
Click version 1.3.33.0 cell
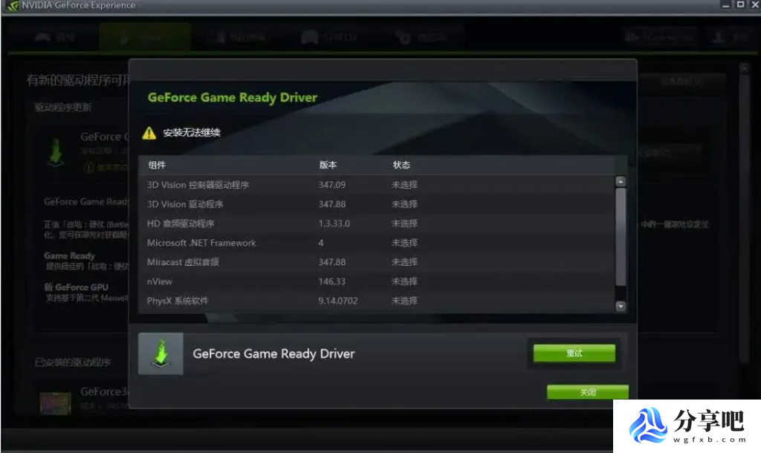point(334,224)
